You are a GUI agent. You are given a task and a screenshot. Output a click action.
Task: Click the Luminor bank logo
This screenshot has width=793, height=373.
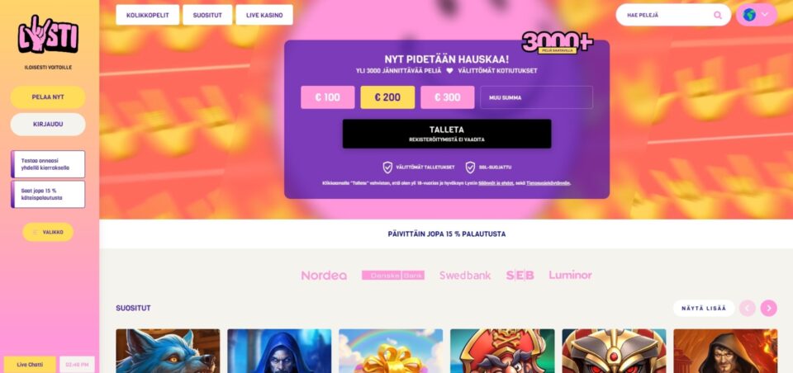tap(570, 275)
